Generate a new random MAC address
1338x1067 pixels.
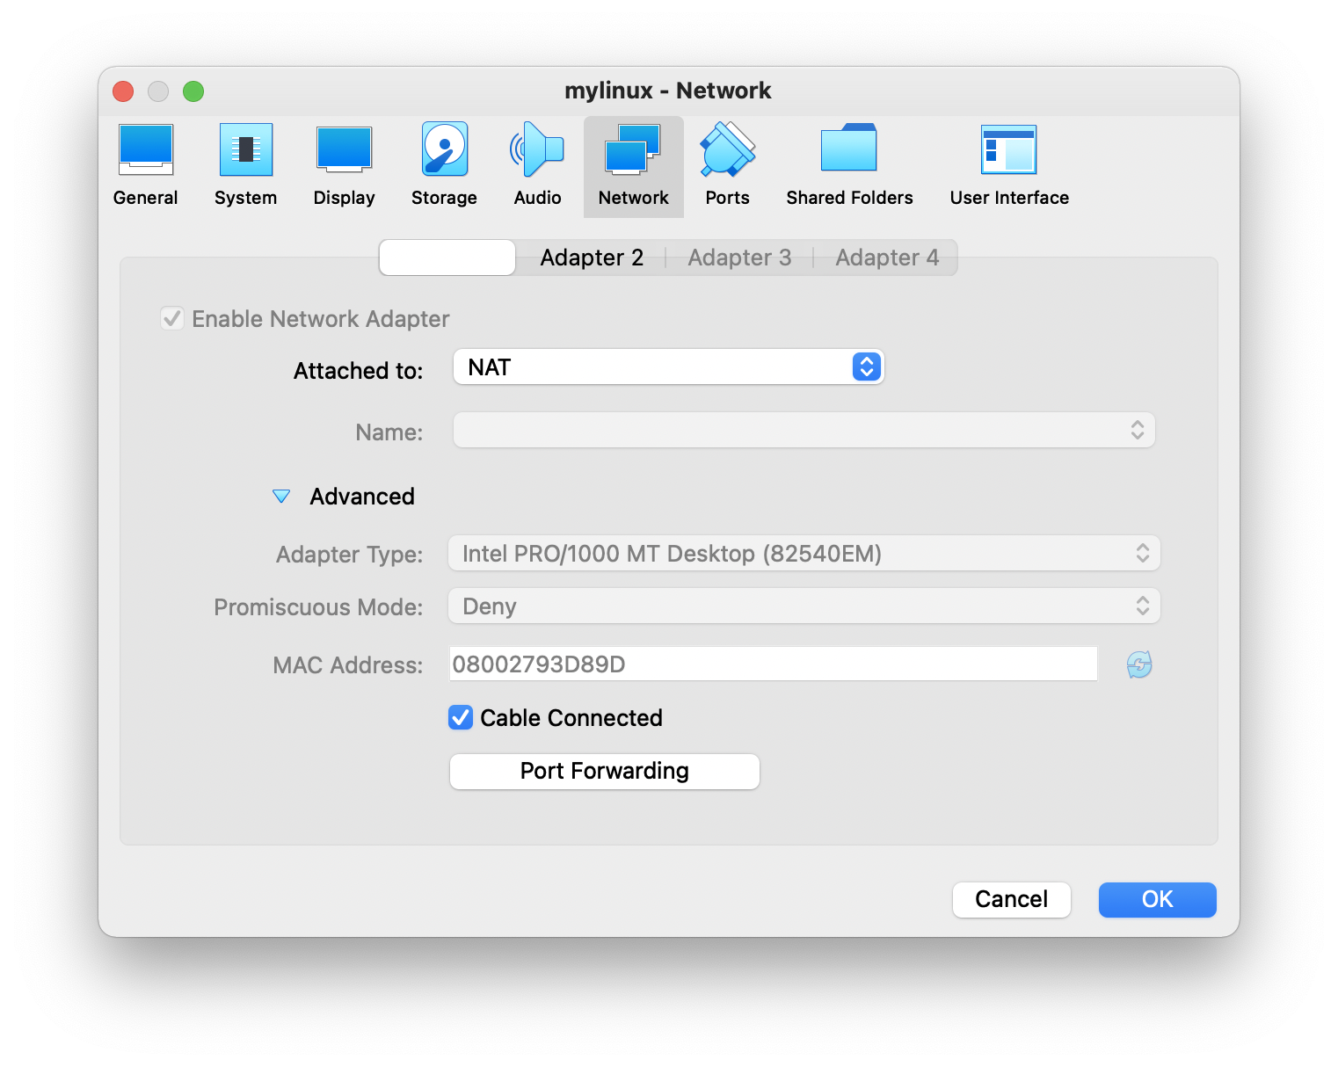pos(1139,664)
